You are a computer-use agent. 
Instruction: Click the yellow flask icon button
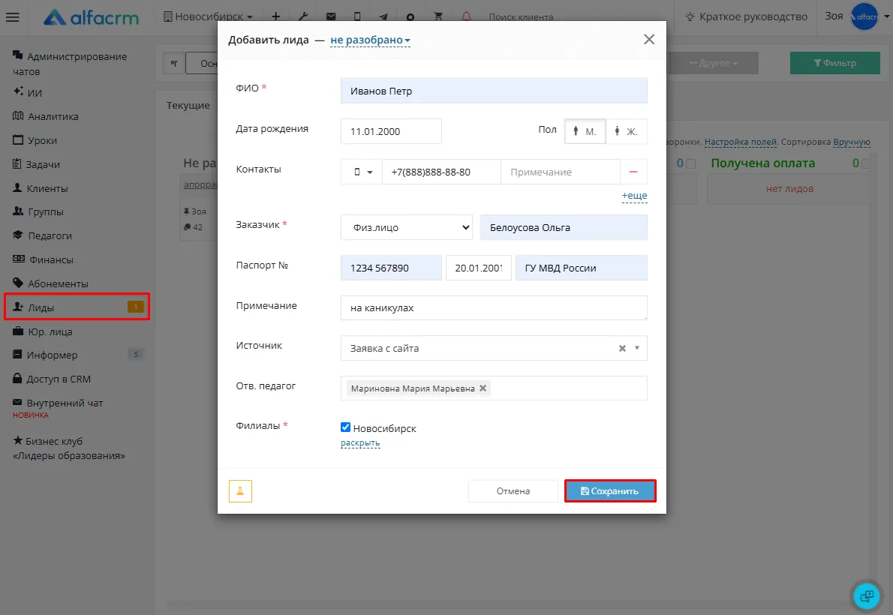pos(240,490)
